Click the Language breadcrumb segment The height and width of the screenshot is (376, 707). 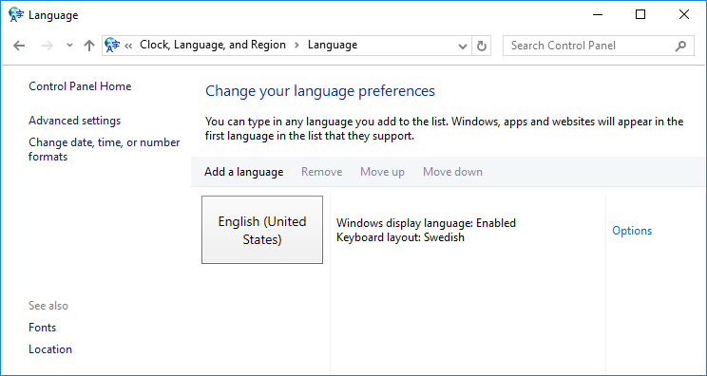(x=333, y=45)
